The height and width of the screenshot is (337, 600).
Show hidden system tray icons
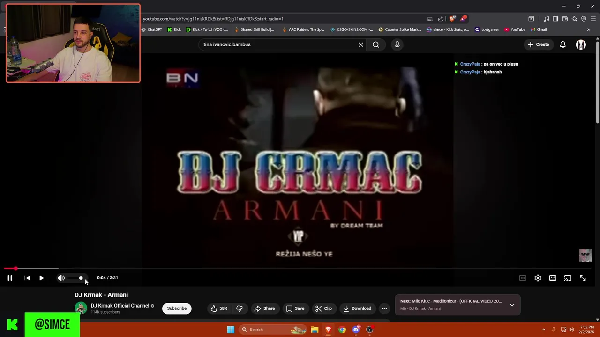pyautogui.click(x=543, y=330)
